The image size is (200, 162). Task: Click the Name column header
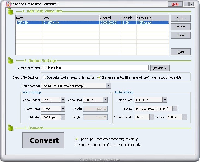coord(29,18)
